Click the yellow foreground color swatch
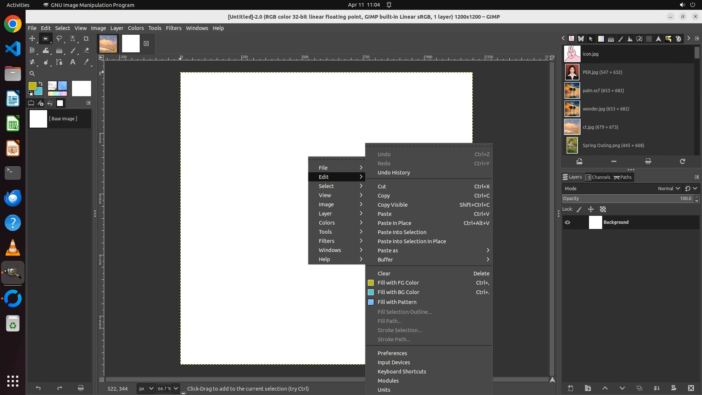This screenshot has height=395, width=702. 32,86
